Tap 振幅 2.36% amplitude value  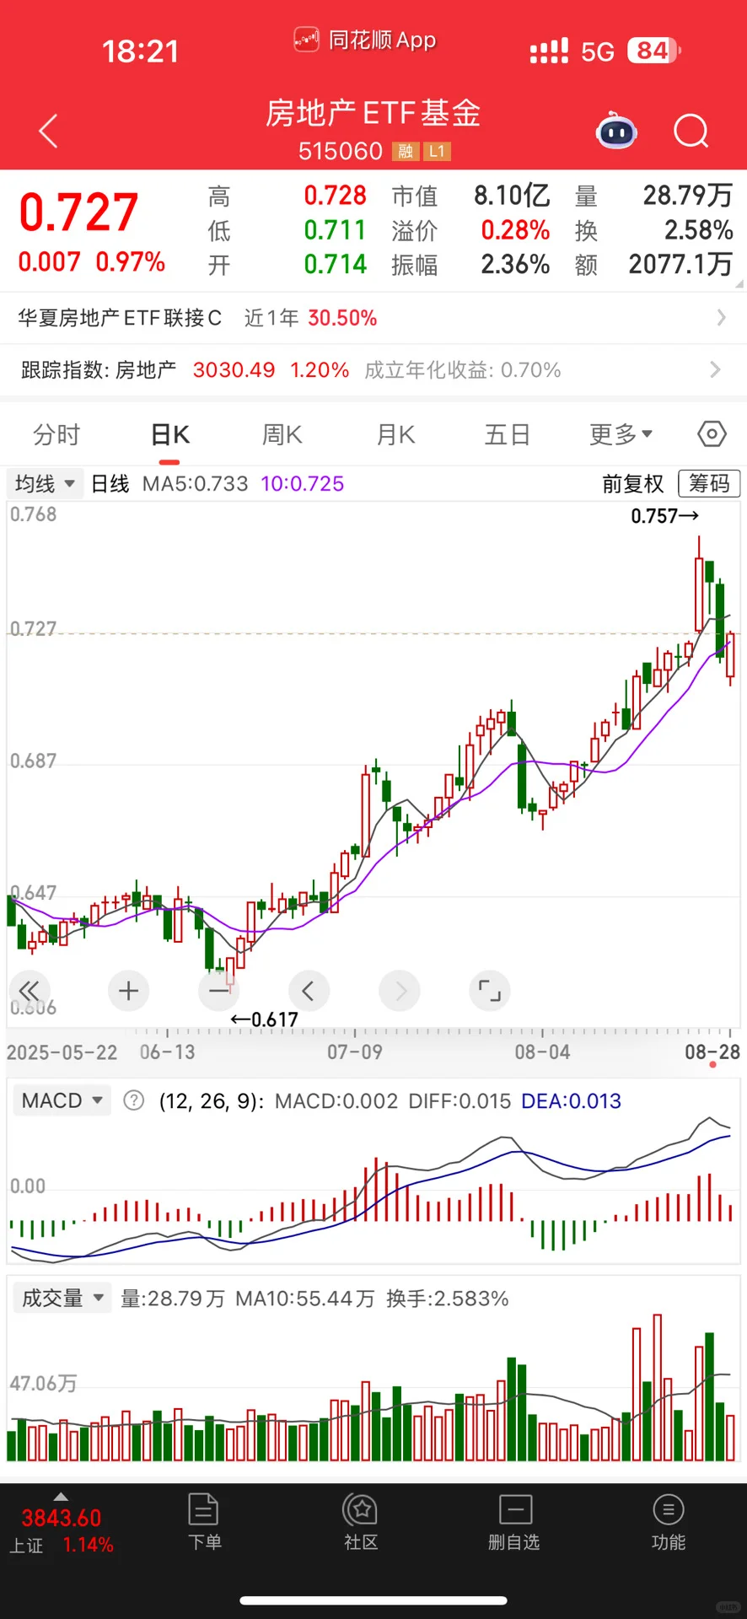coord(470,265)
